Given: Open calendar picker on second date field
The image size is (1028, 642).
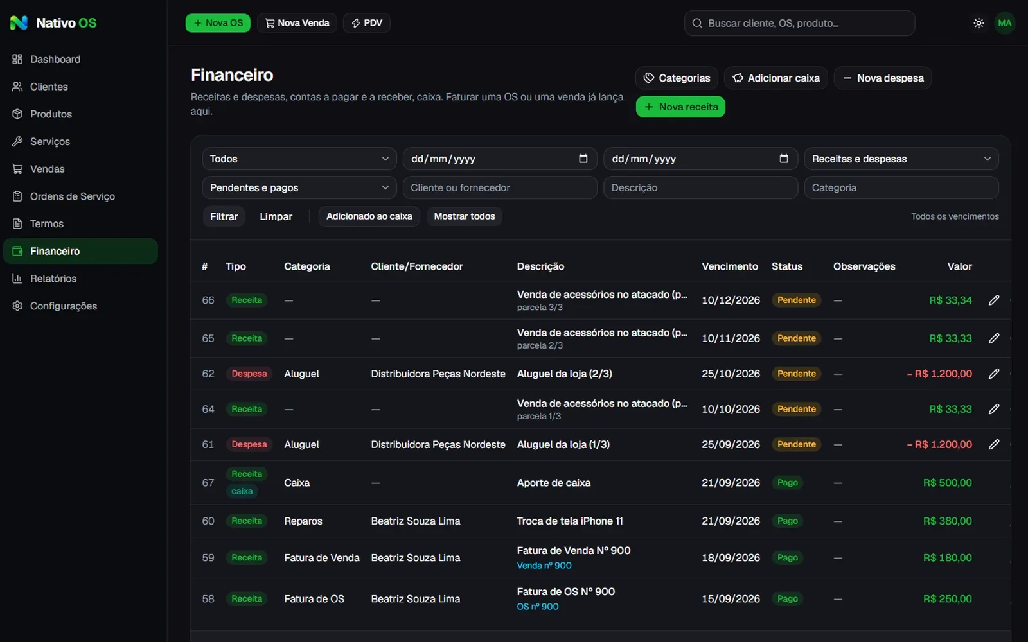Looking at the screenshot, I should click(784, 159).
